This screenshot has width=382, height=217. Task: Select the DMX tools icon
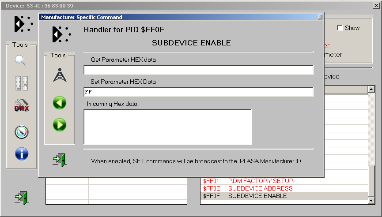point(21,106)
